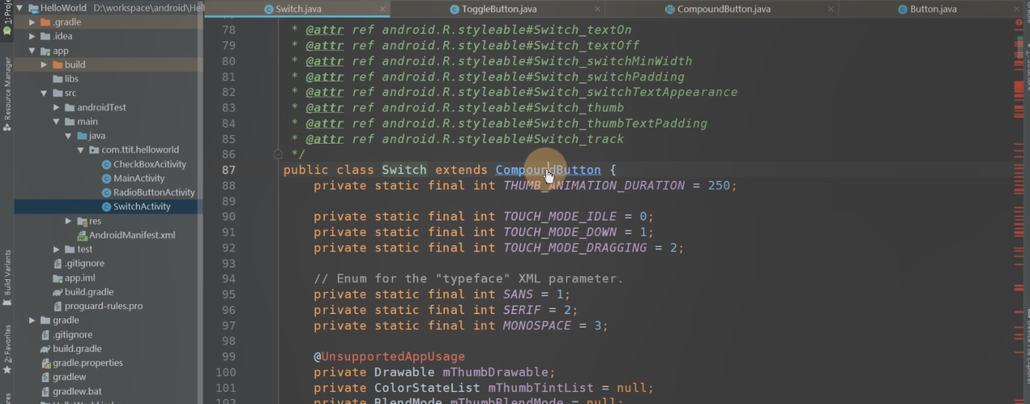The height and width of the screenshot is (404, 1030).
Task: Select gradle.properties file
Action: [x=88, y=363]
